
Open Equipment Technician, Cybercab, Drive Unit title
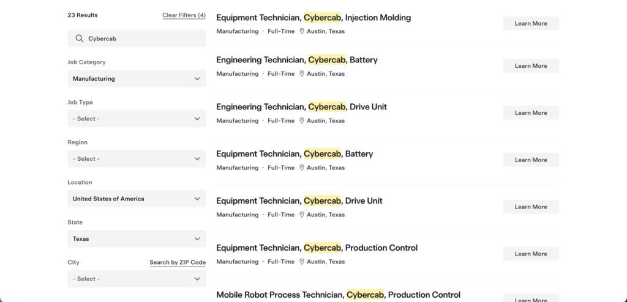click(x=299, y=201)
